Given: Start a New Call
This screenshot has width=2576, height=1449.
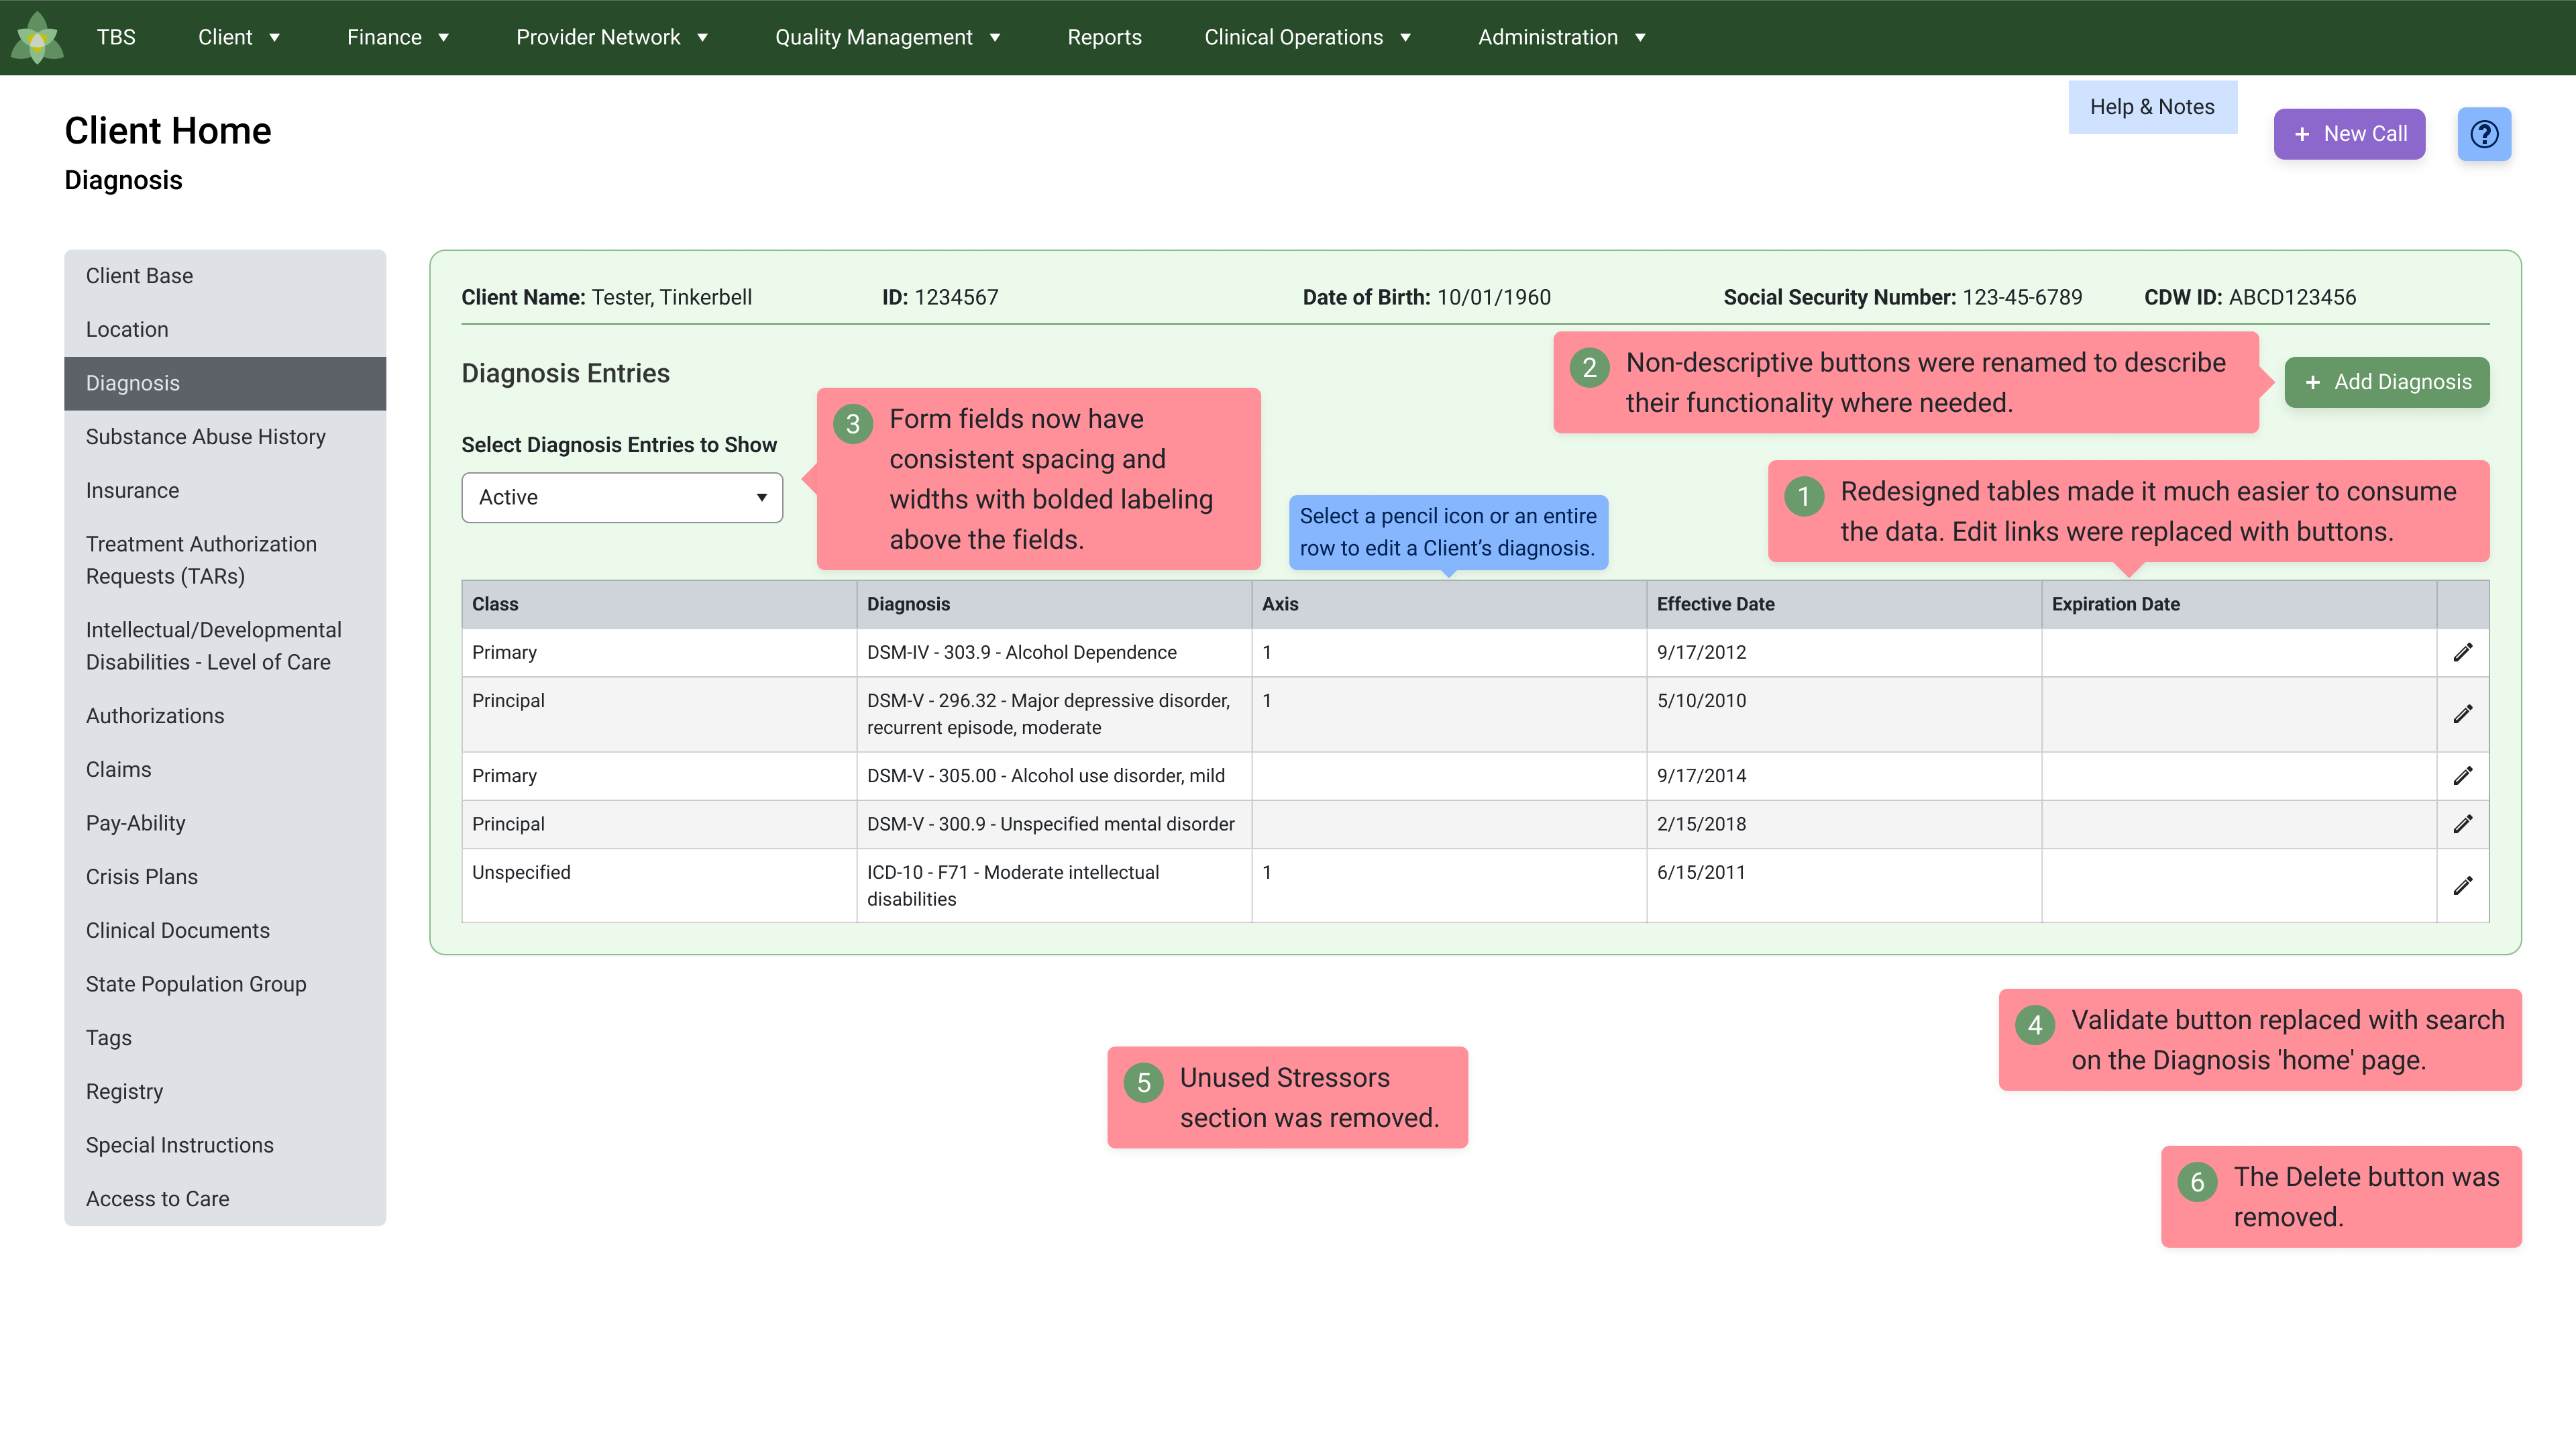Looking at the screenshot, I should pos(2349,134).
